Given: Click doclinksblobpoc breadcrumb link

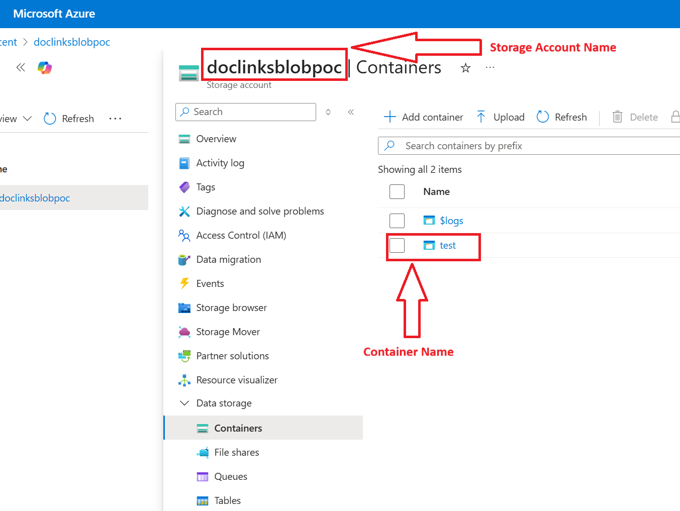Looking at the screenshot, I should pyautogui.click(x=72, y=42).
